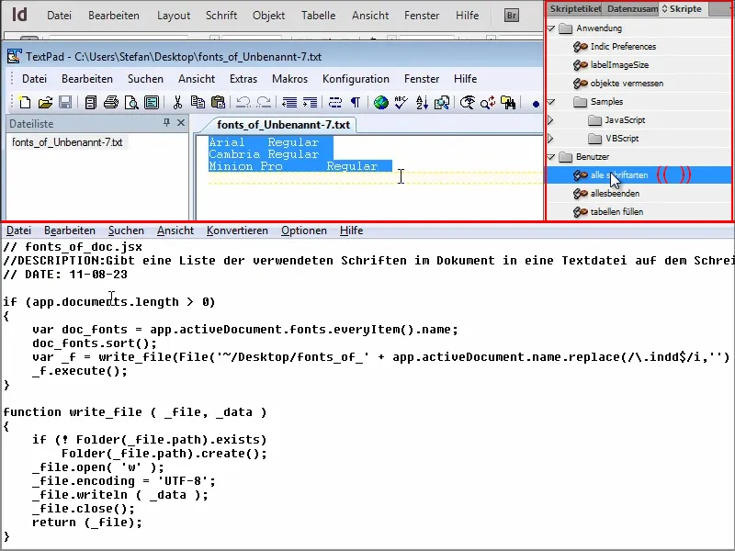Viewport: 735px width, 551px height.
Task: Click the globe web browser preview icon
Action: pyautogui.click(x=380, y=102)
